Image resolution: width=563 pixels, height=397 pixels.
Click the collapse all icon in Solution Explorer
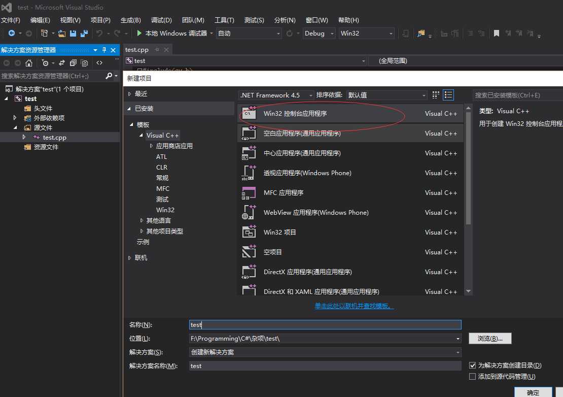[73, 63]
